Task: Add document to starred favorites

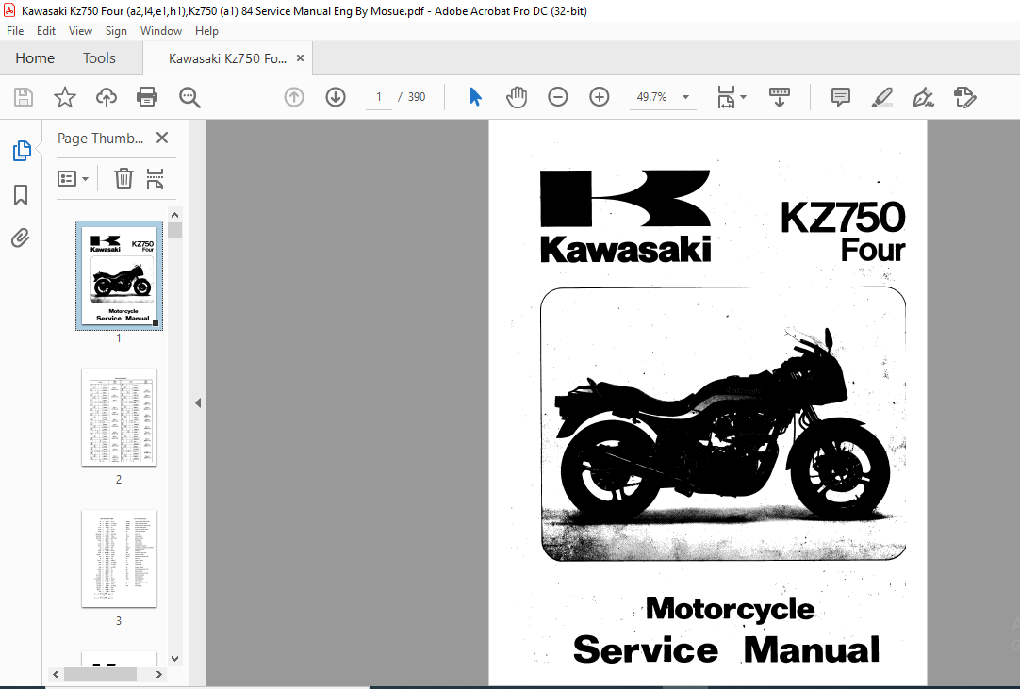Action: (x=64, y=98)
